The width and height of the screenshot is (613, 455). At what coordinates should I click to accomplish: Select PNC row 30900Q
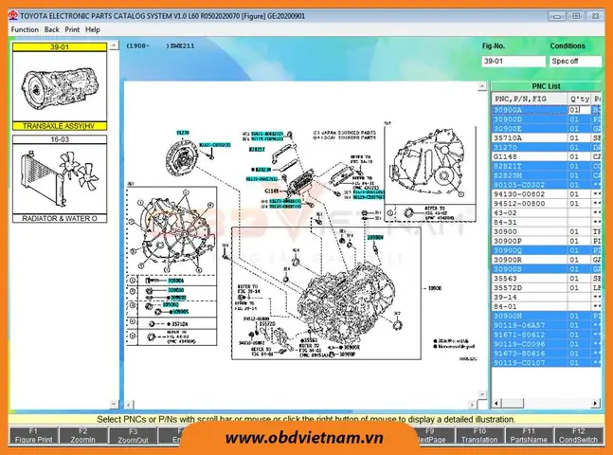[547, 250]
